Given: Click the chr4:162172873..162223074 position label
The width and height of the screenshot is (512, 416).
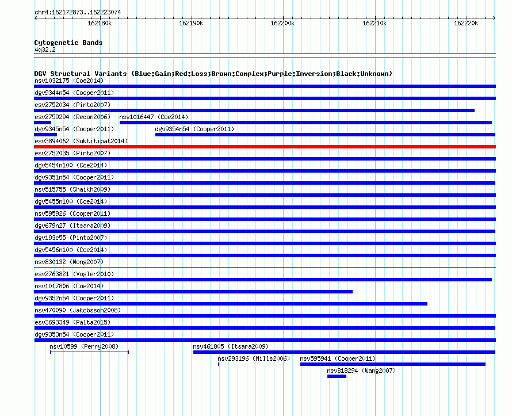Looking at the screenshot, I should pos(78,12).
